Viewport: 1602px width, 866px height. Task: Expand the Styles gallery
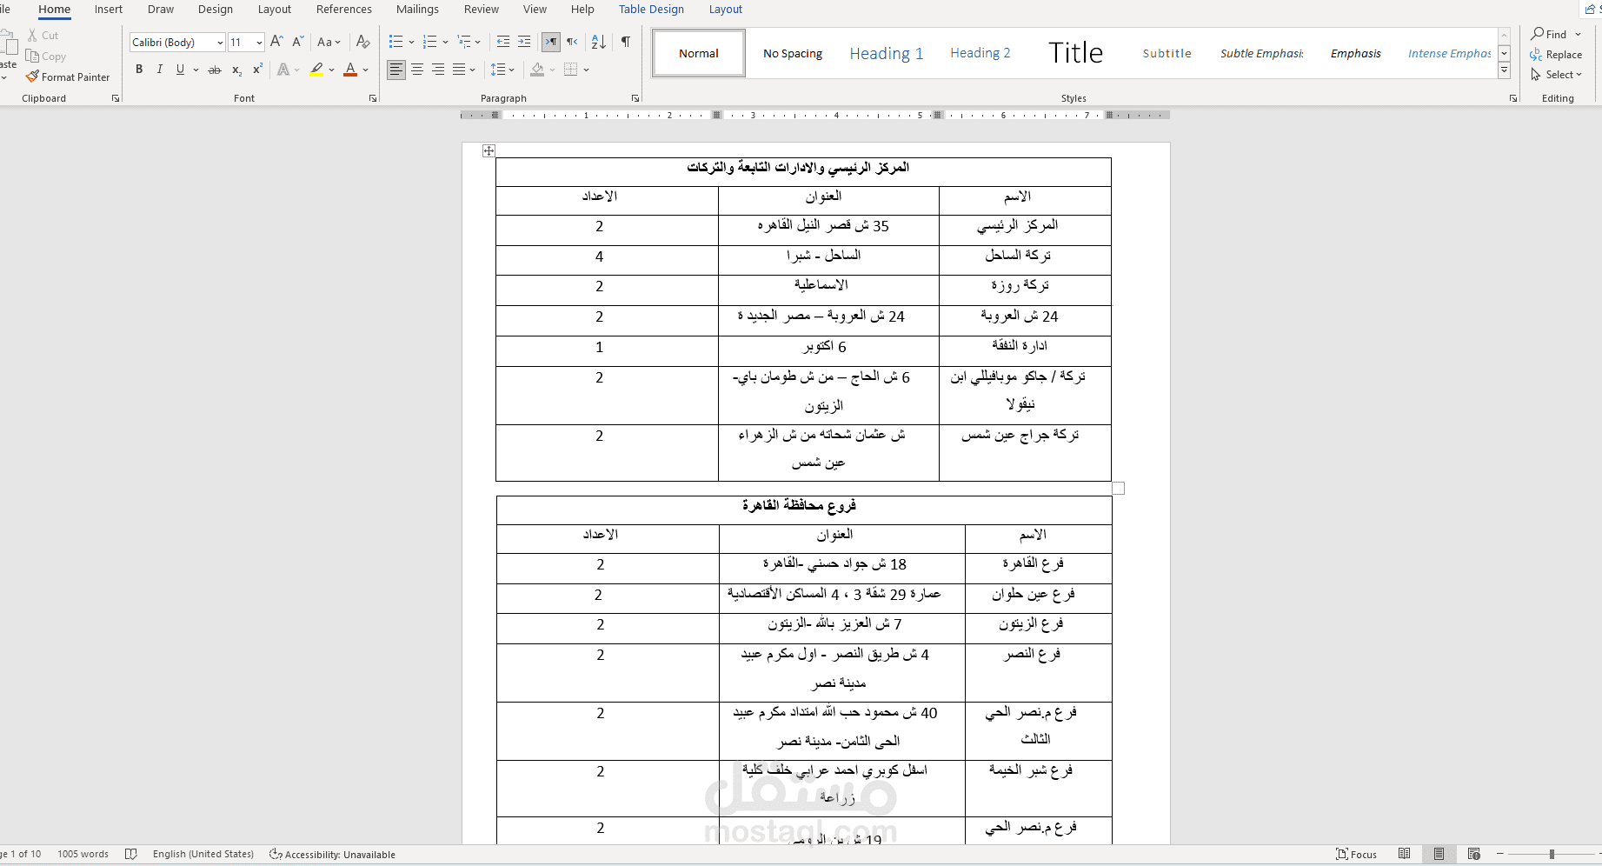1505,70
